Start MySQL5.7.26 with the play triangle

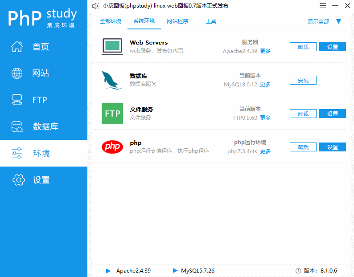point(175,270)
